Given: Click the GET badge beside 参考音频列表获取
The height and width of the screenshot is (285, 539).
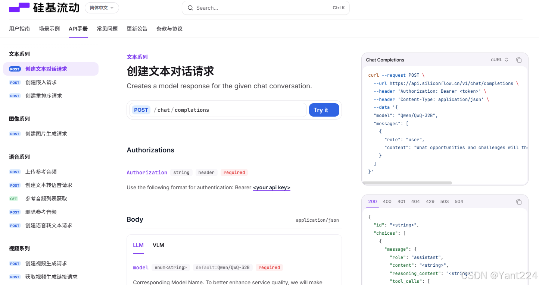Looking at the screenshot, I should coord(14,199).
